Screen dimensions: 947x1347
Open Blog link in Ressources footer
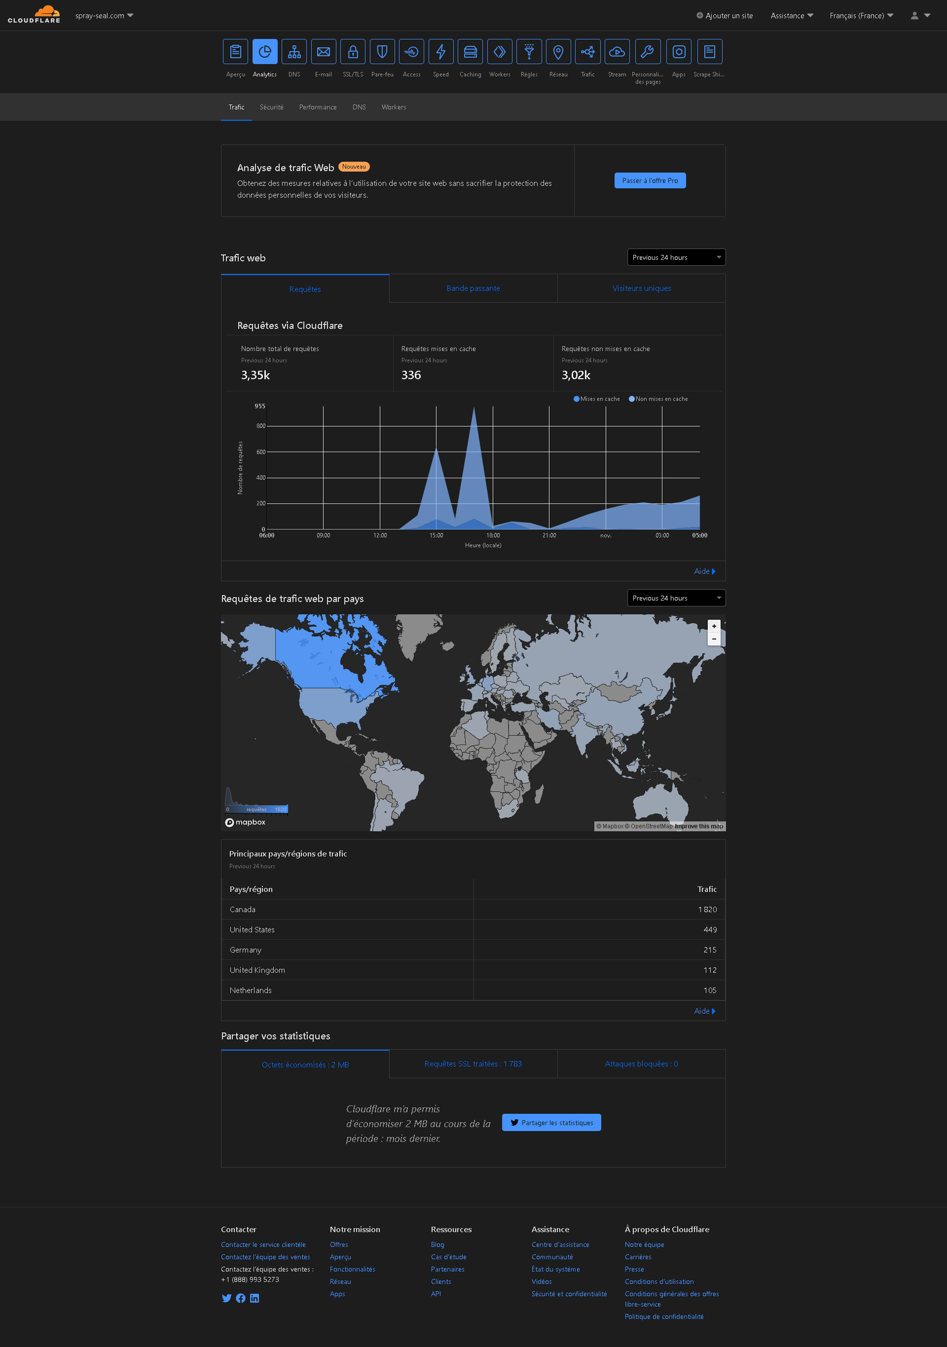click(x=437, y=1245)
